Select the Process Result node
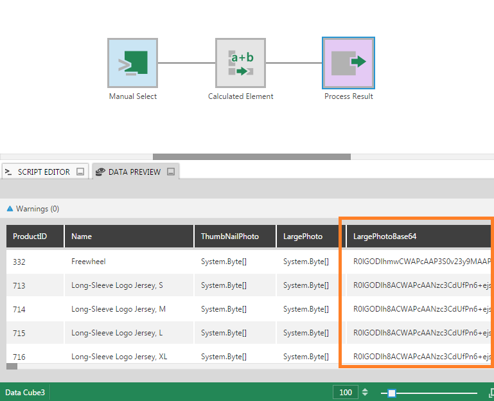This screenshot has width=494, height=401. (x=348, y=63)
